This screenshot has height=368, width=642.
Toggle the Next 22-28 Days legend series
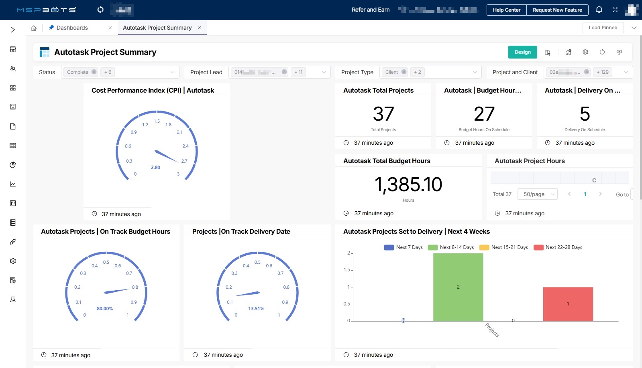558,247
